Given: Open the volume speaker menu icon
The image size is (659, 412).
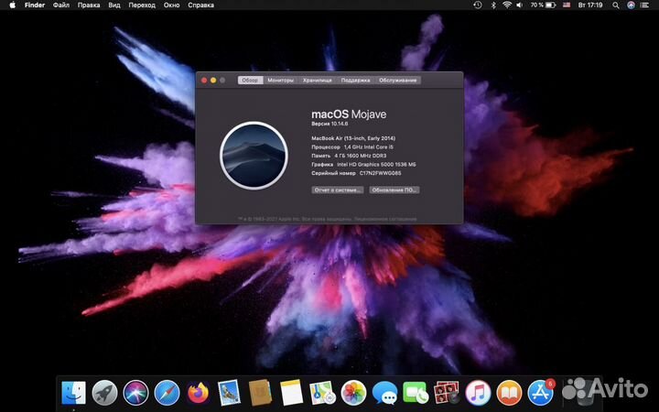Looking at the screenshot, I should tap(520, 5).
